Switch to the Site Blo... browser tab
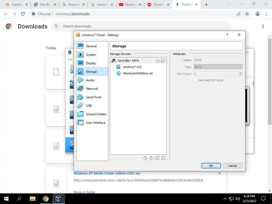Viewport: 272px width, 204px height. coord(45,5)
